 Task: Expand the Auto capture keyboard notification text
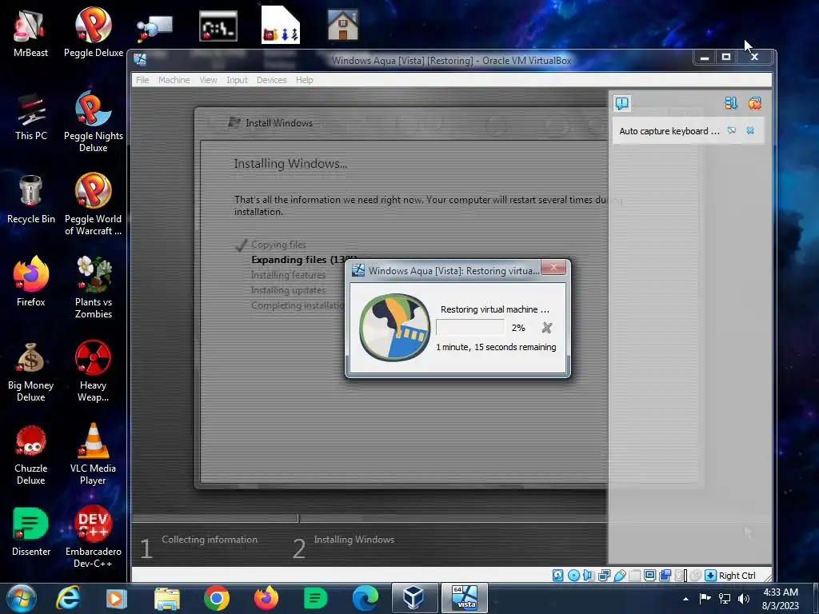[669, 131]
